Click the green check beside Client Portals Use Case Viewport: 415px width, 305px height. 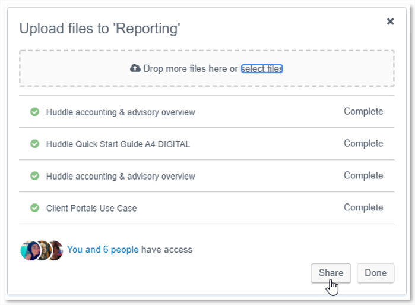tap(34, 208)
